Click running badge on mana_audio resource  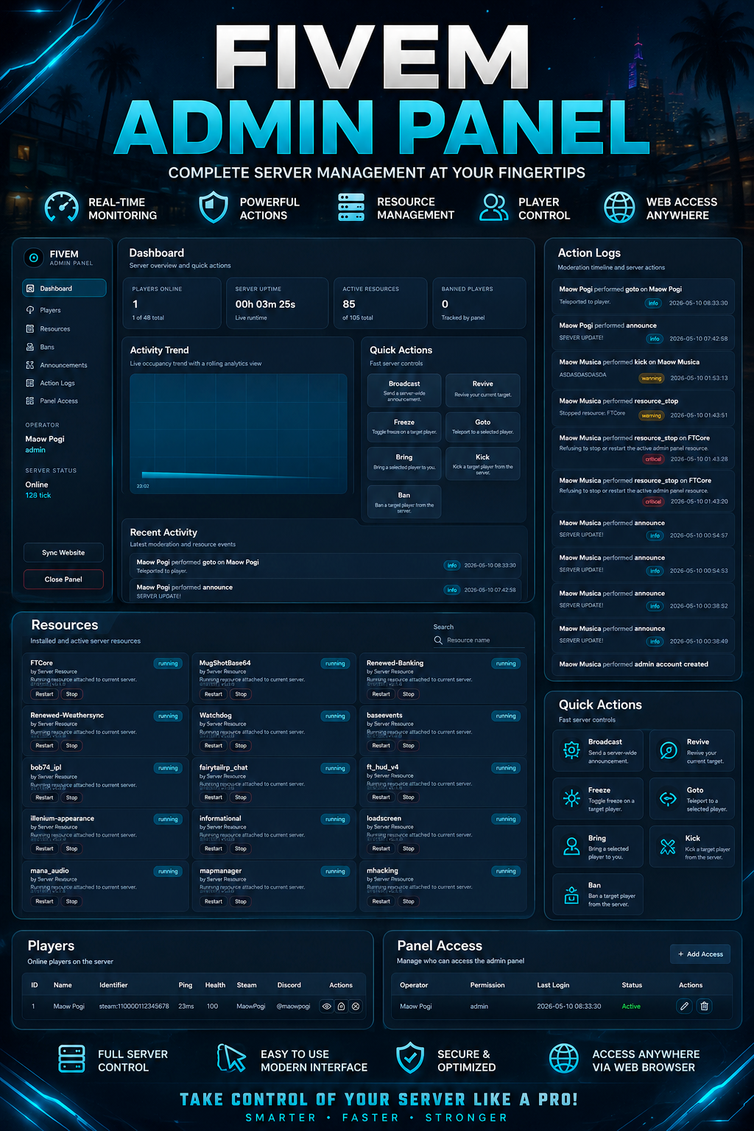(x=168, y=871)
